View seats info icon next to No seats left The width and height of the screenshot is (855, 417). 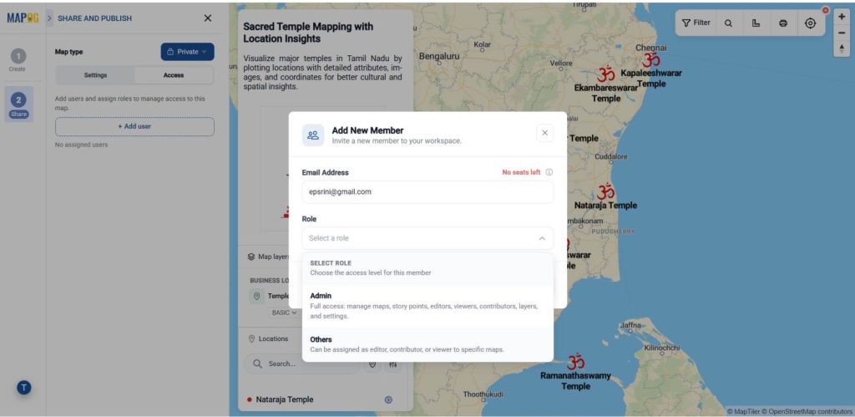coord(549,172)
